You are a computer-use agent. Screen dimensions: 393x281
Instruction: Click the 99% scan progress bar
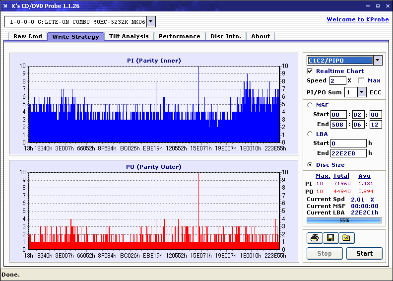[x=344, y=220]
